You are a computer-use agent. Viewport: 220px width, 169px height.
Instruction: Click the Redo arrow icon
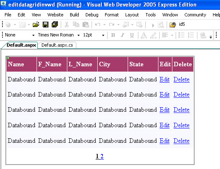[x=112, y=25]
